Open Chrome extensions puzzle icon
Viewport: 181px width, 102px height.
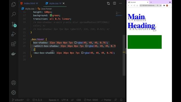click(x=164, y=5)
